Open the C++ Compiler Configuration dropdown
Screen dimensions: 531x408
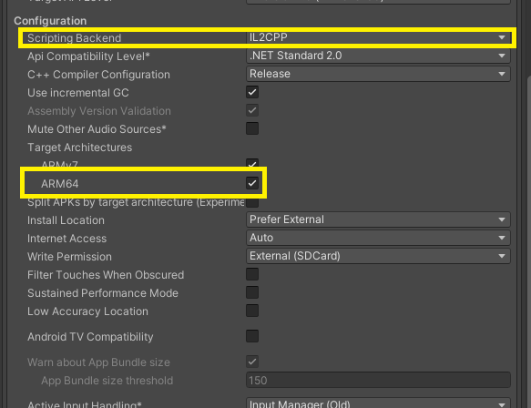pyautogui.click(x=378, y=74)
